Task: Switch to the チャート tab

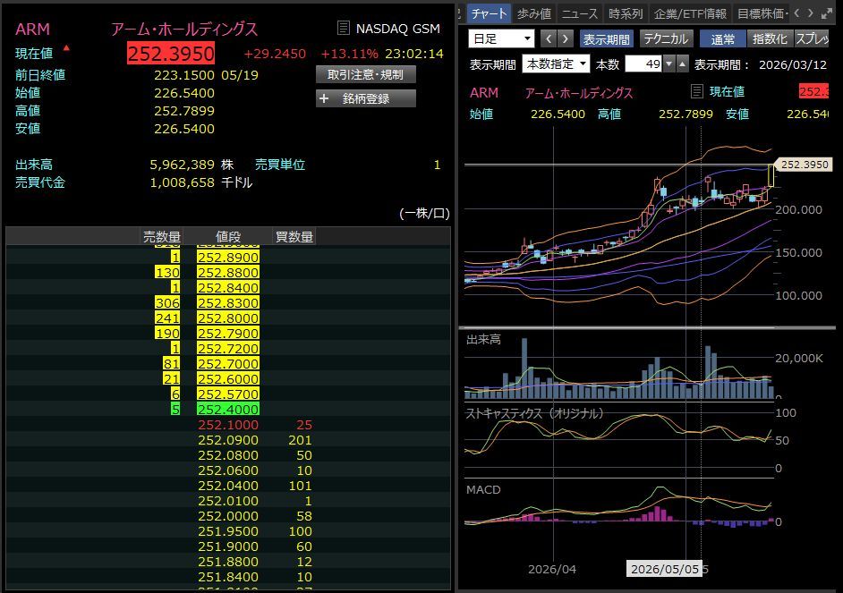Action: coord(488,13)
